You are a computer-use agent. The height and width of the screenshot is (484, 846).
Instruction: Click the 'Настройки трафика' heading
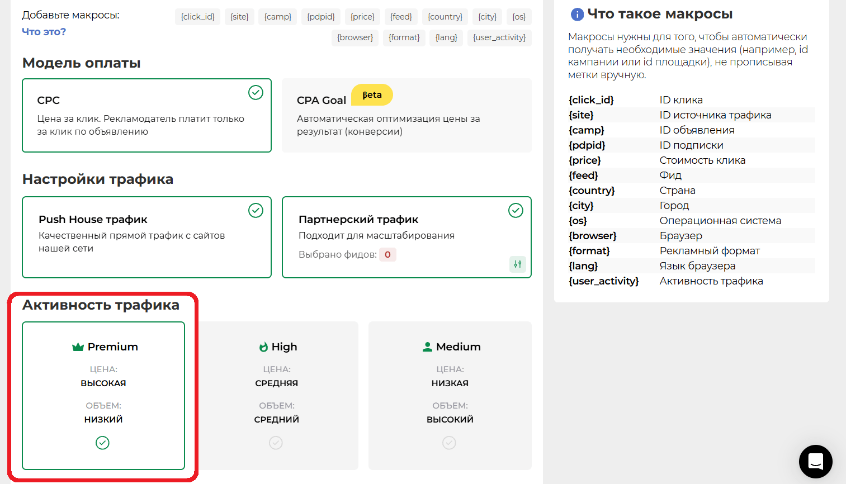[x=98, y=179]
